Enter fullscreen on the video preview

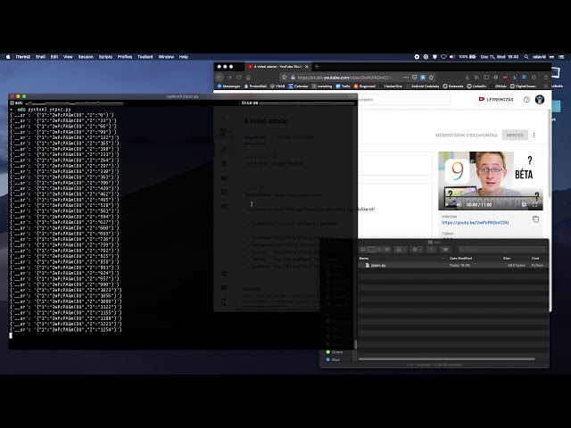(x=535, y=205)
